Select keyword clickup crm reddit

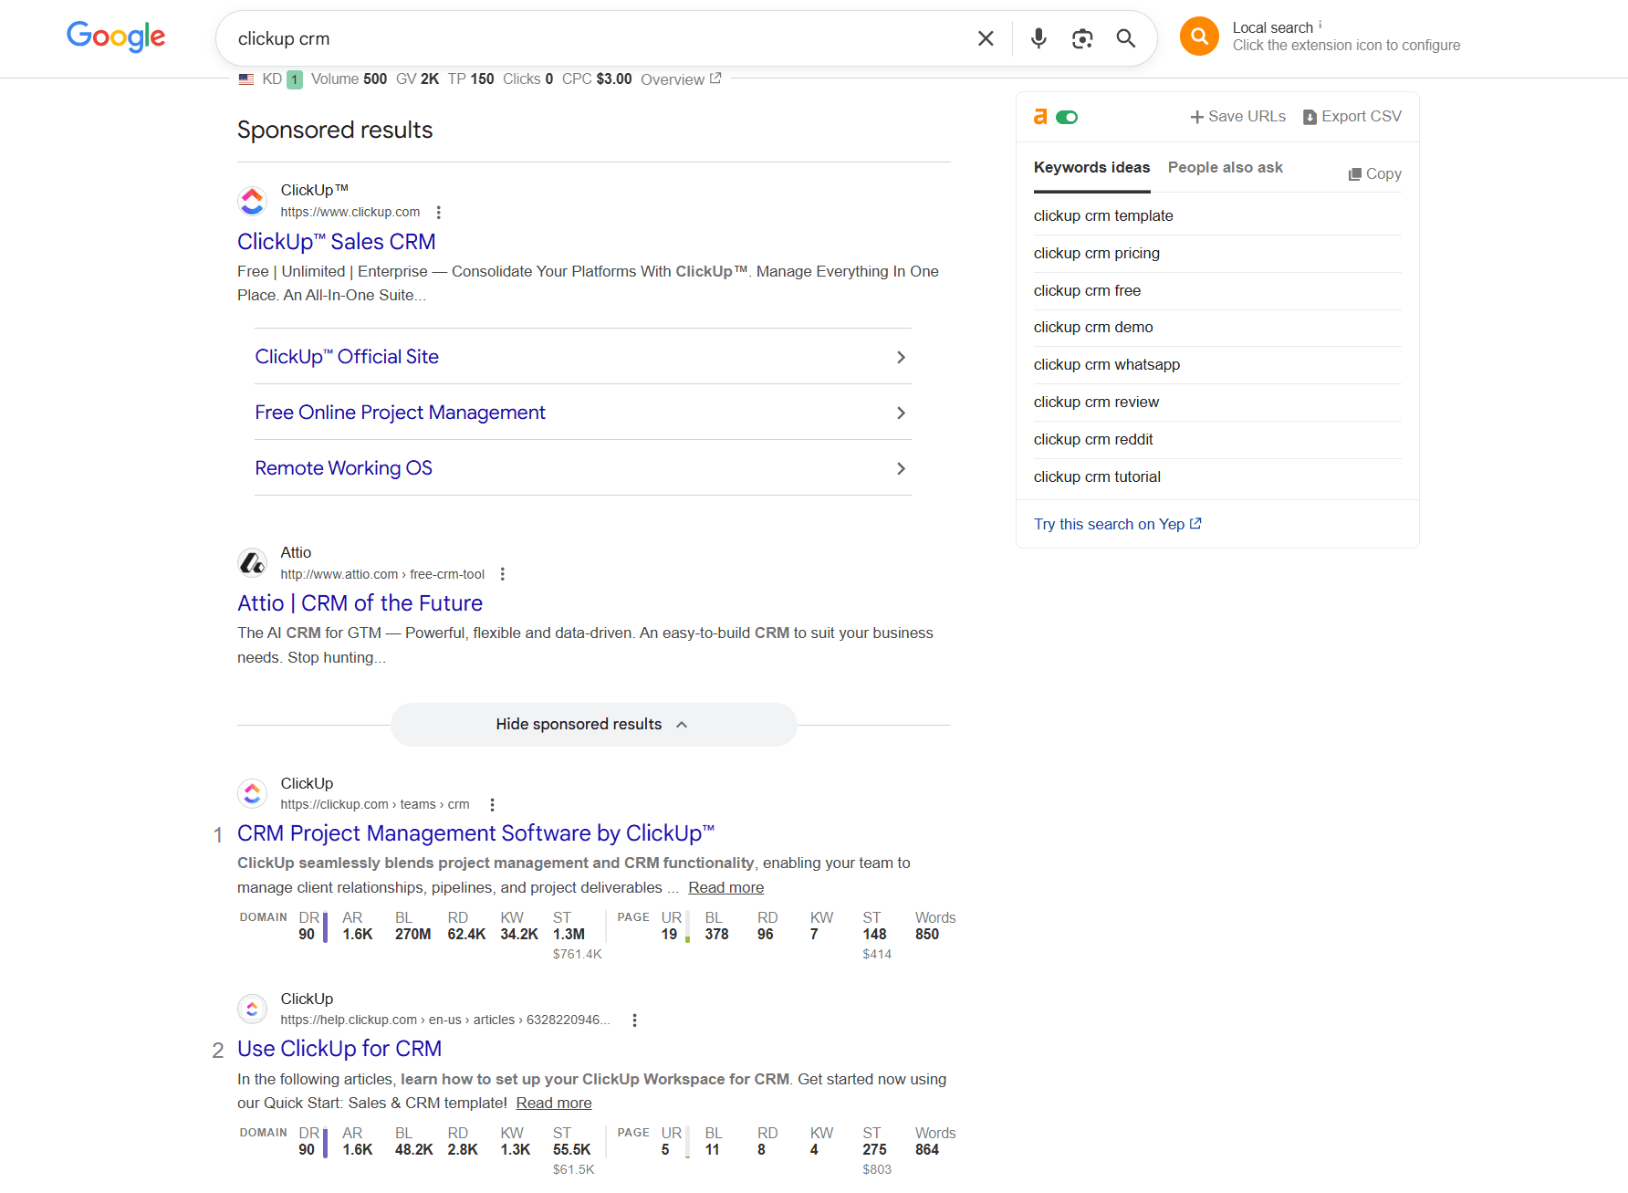(1093, 439)
